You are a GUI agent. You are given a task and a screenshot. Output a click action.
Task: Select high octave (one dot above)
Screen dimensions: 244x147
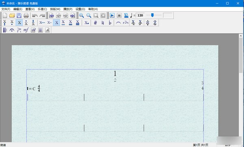26,23
